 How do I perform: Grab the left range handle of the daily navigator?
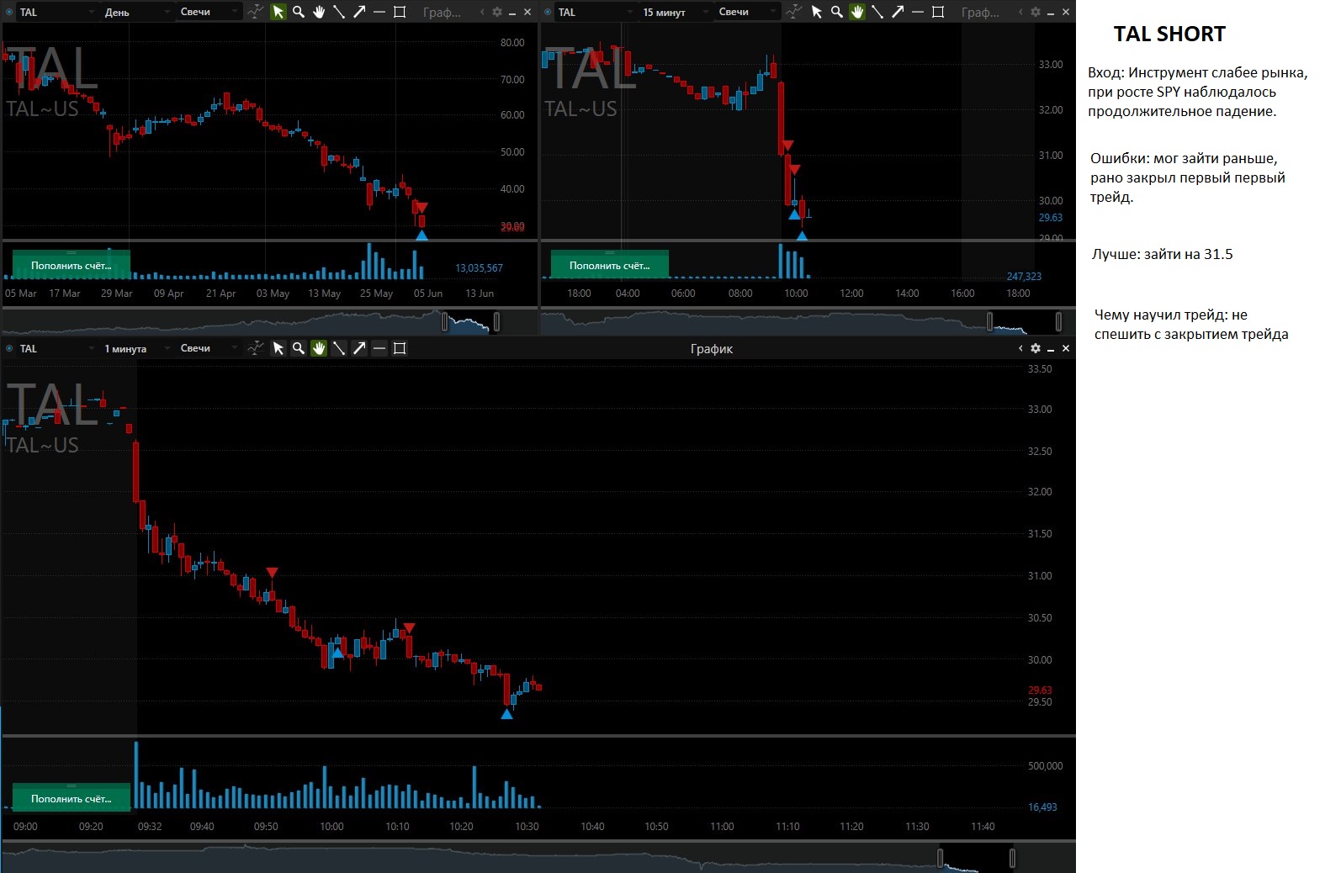pos(445,321)
